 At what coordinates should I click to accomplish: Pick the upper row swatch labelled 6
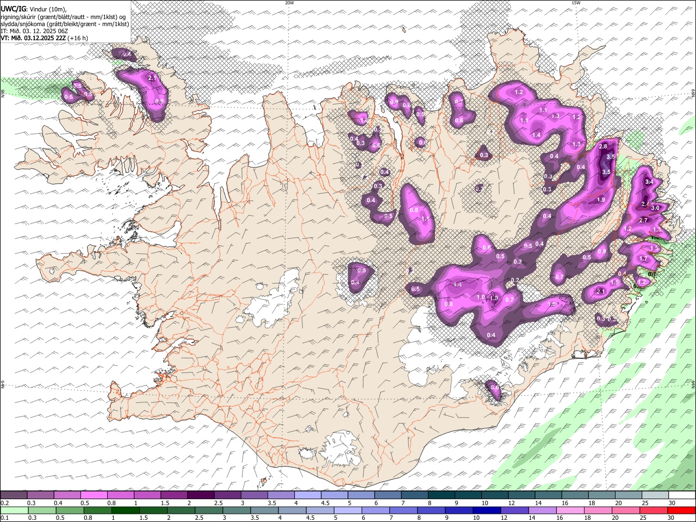click(x=388, y=495)
